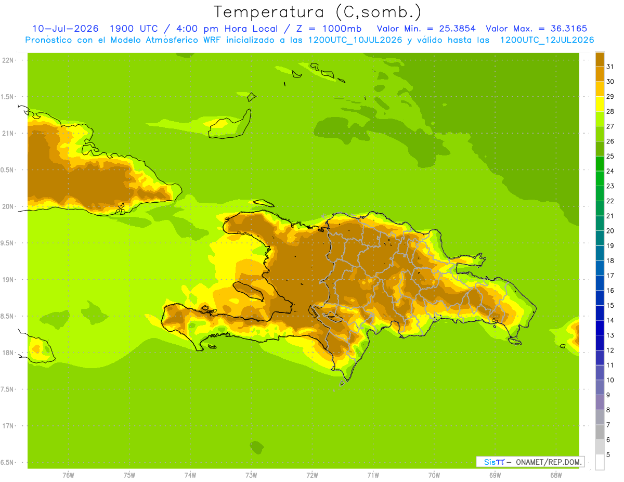The width and height of the screenshot is (624, 482).
Task: Click the '75W' longitude label
Action: [x=129, y=475]
